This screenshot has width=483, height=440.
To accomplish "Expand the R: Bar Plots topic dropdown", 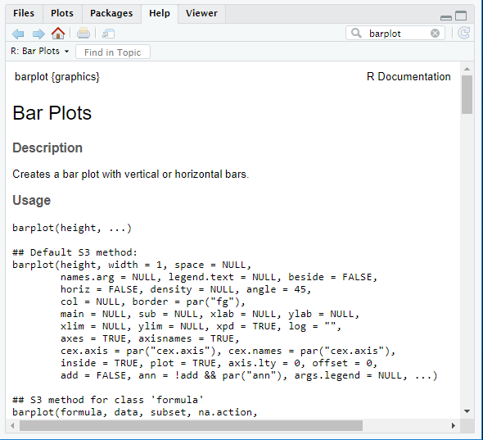I will pyautogui.click(x=40, y=51).
